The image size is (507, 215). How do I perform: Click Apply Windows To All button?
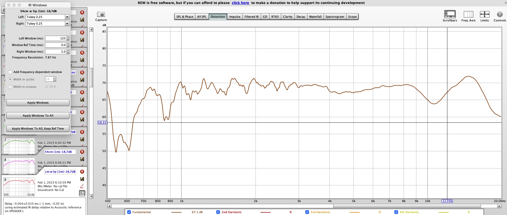point(38,116)
